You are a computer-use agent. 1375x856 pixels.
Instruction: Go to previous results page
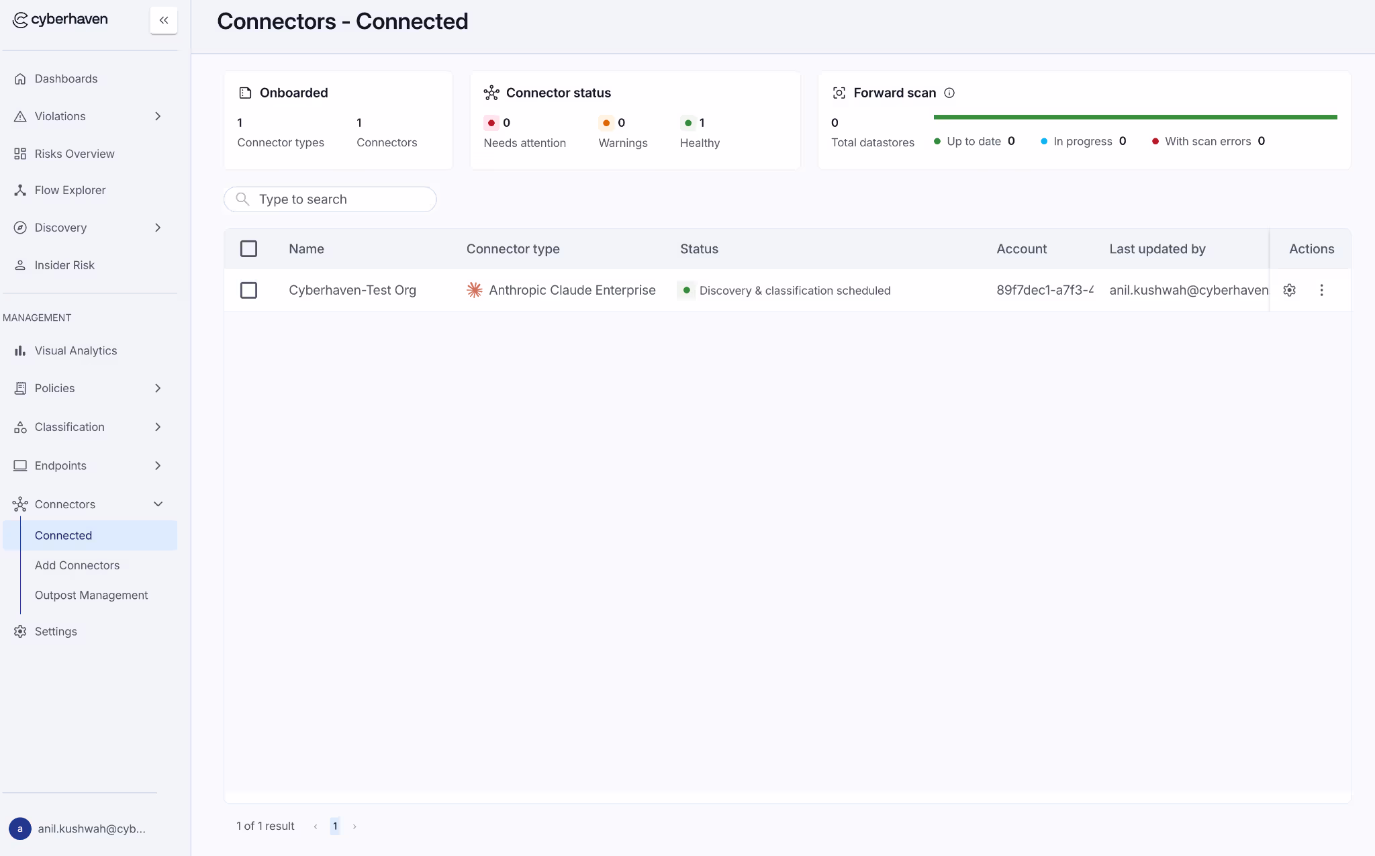(316, 826)
